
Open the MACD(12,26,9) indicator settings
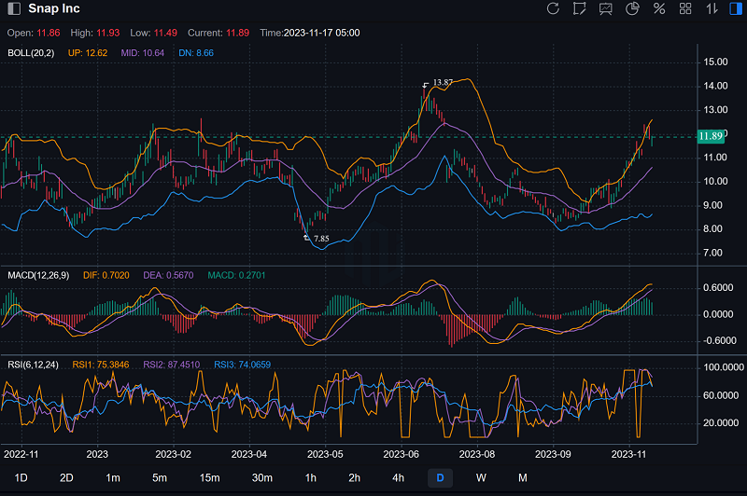(x=38, y=276)
